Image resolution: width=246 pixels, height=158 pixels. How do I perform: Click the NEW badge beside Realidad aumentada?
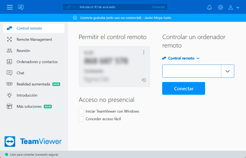[x=56, y=84]
